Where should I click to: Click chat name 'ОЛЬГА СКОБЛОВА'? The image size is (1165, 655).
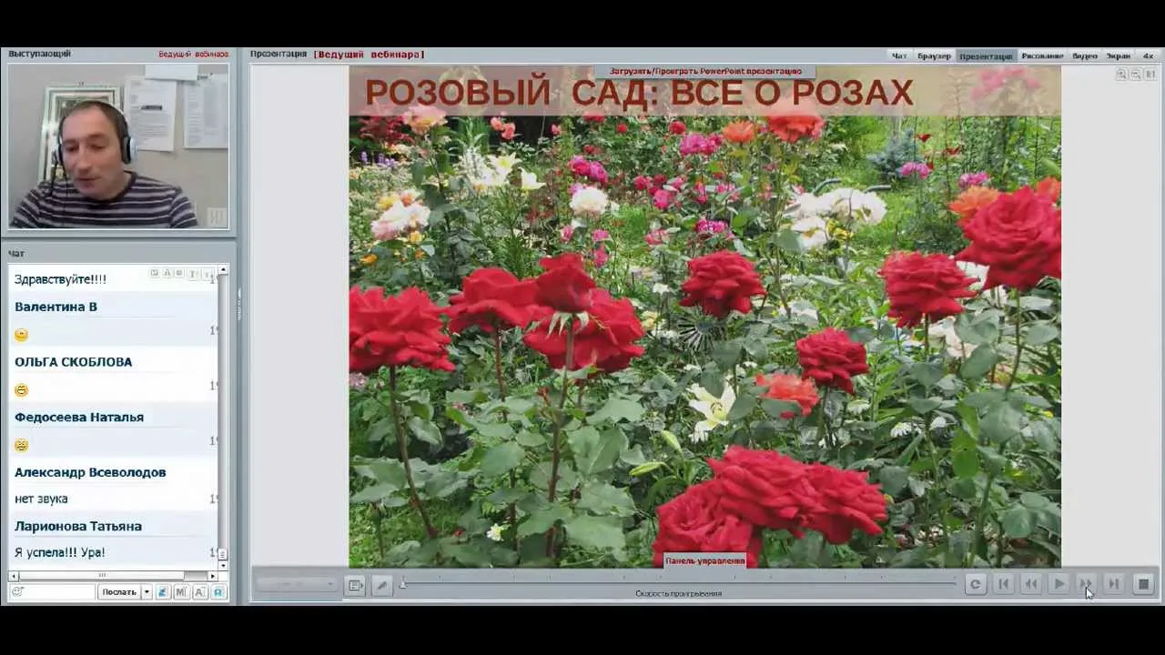point(73,362)
